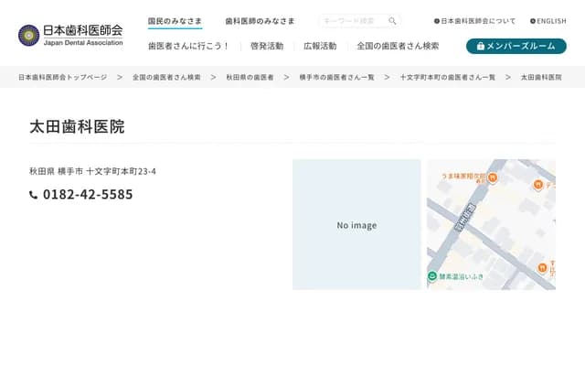Go to 日本歯科医師会トップページ breadcrumb
The image size is (585, 366).
62,78
